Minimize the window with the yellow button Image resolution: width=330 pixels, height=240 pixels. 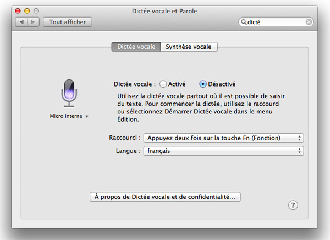27,10
